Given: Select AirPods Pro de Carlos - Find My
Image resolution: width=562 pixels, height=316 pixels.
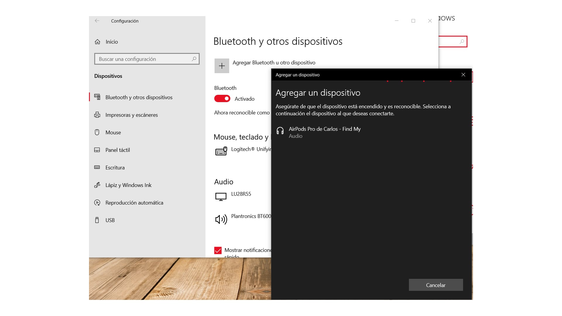Looking at the screenshot, I should pyautogui.click(x=371, y=132).
